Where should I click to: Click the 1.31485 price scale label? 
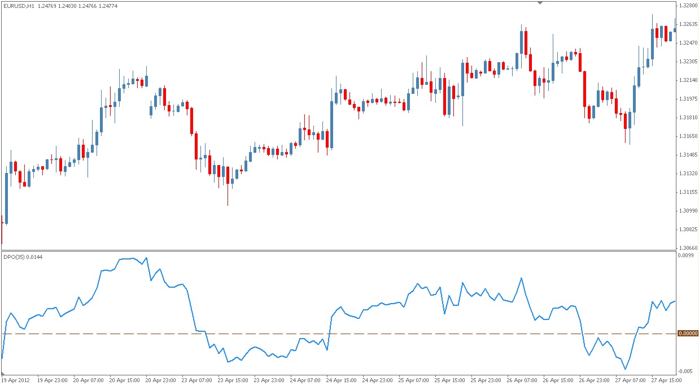689,155
